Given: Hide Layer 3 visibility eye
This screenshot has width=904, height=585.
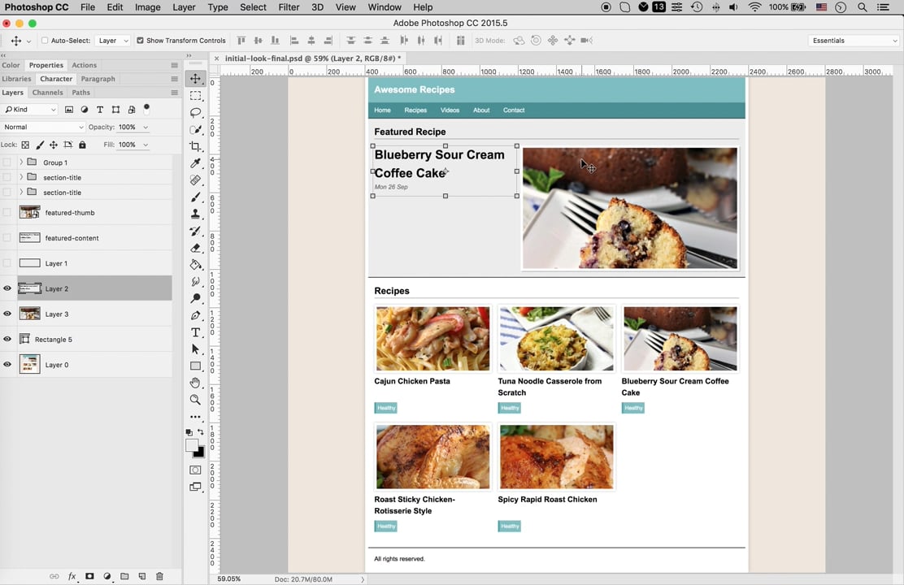Looking at the screenshot, I should coord(7,314).
